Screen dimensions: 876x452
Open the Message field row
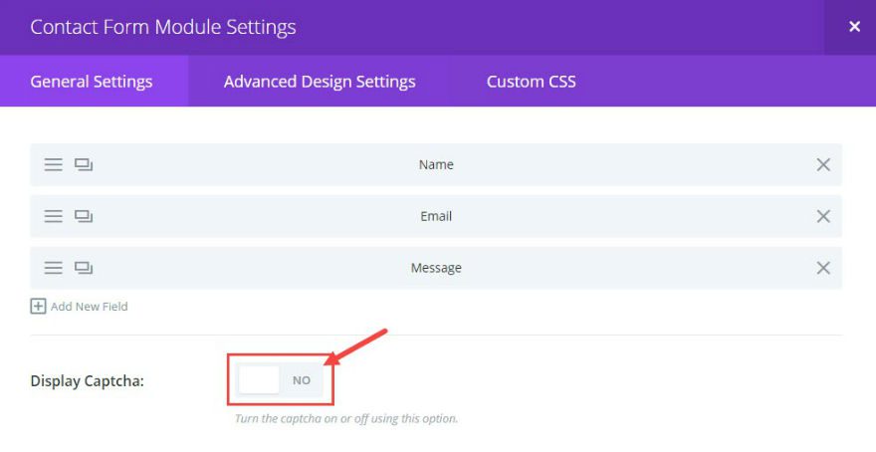click(436, 268)
